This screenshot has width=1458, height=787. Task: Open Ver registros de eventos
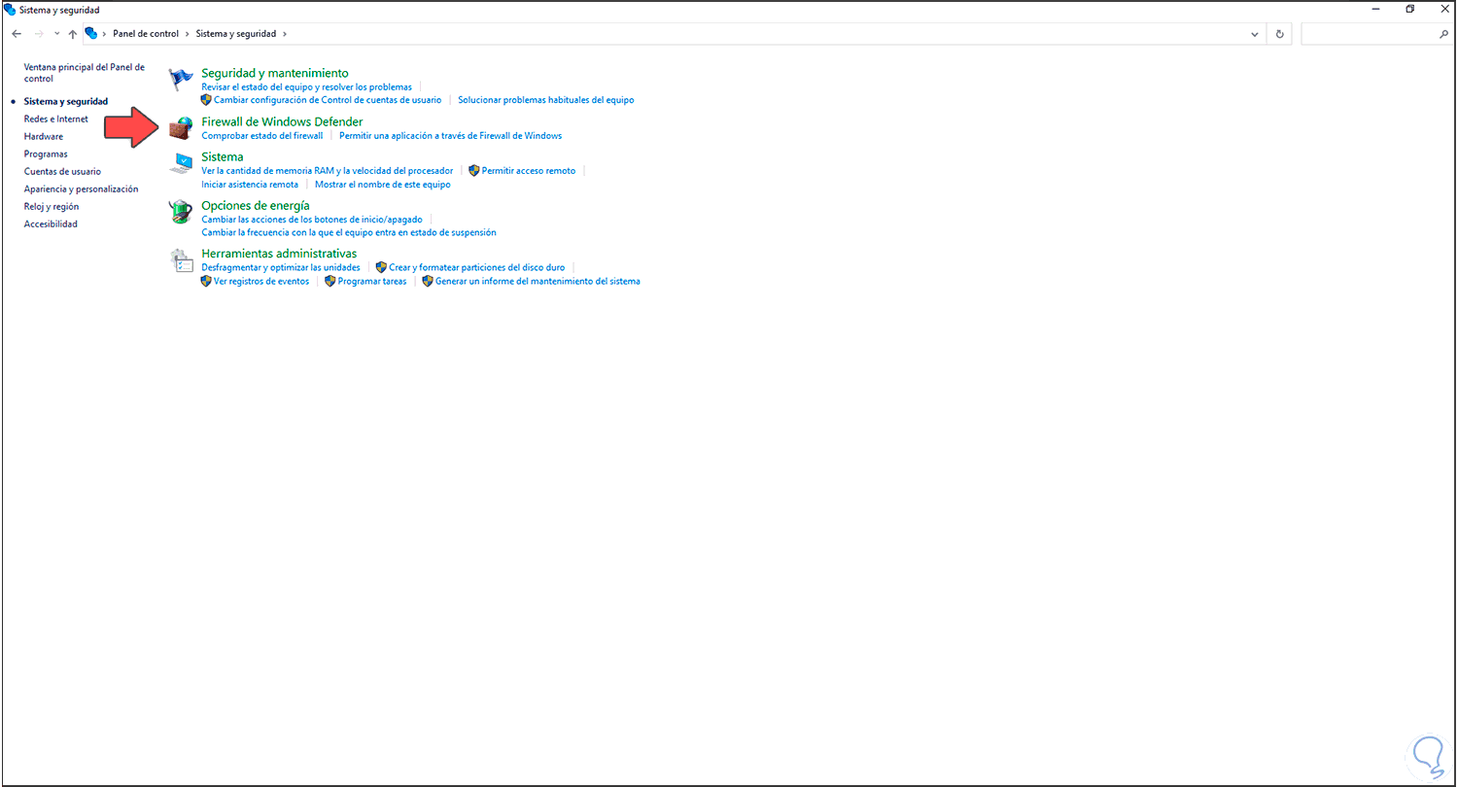pos(261,282)
